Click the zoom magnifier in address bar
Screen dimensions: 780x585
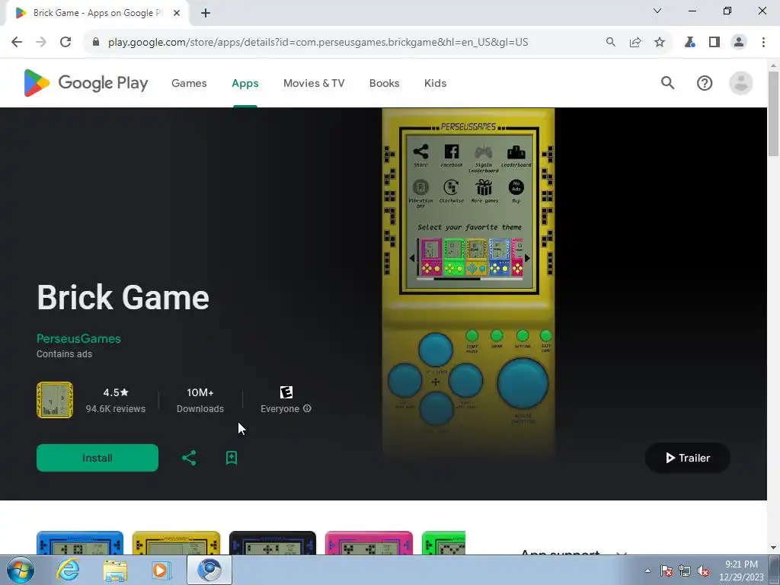(x=610, y=42)
